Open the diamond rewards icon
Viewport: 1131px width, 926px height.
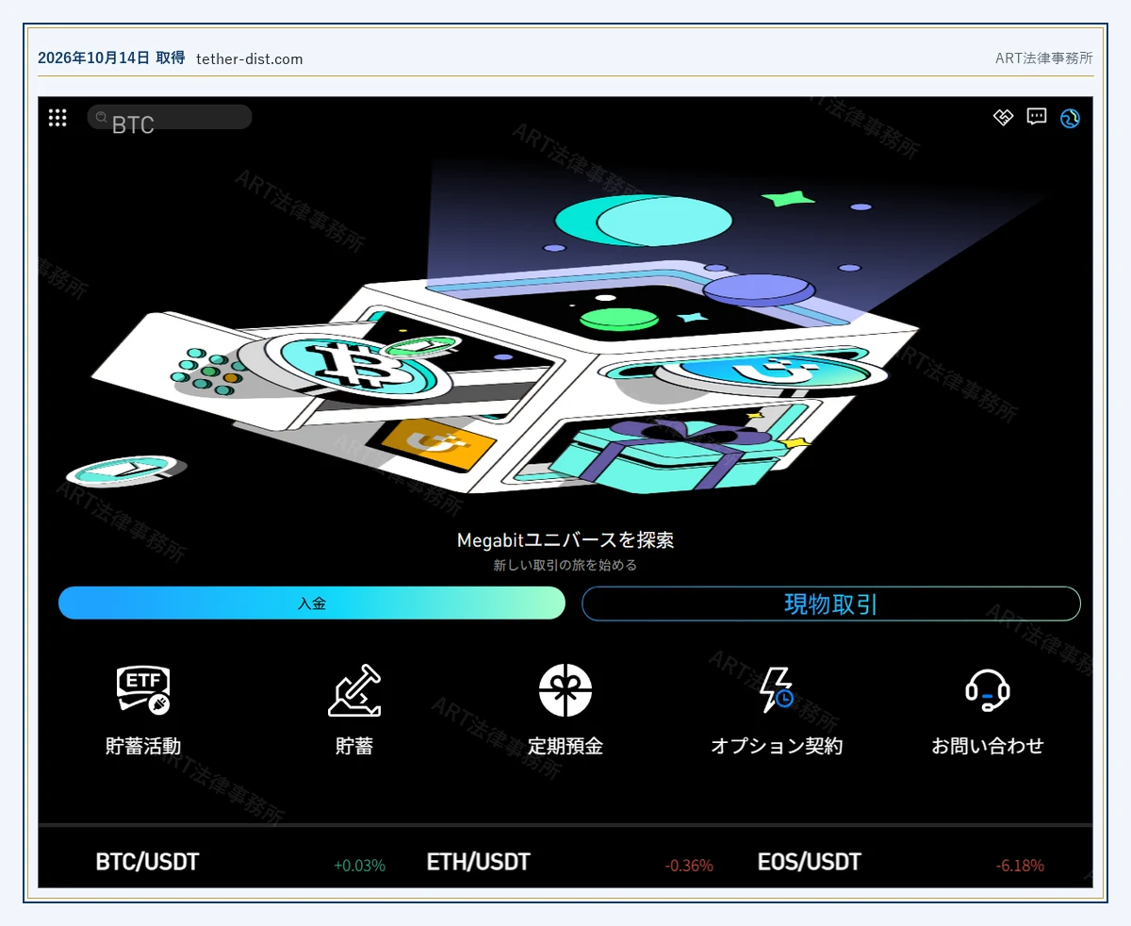tap(1003, 117)
